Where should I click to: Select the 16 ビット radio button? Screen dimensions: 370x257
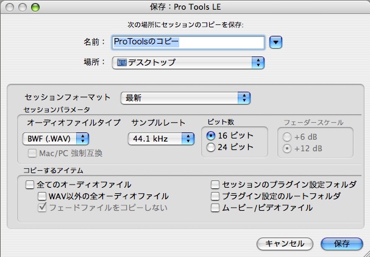click(x=212, y=135)
